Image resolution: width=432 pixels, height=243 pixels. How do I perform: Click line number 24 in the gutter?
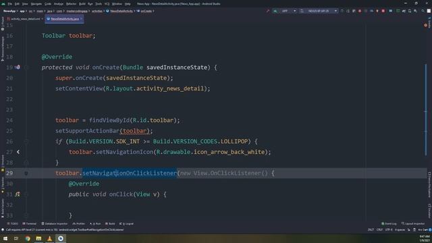(9, 120)
